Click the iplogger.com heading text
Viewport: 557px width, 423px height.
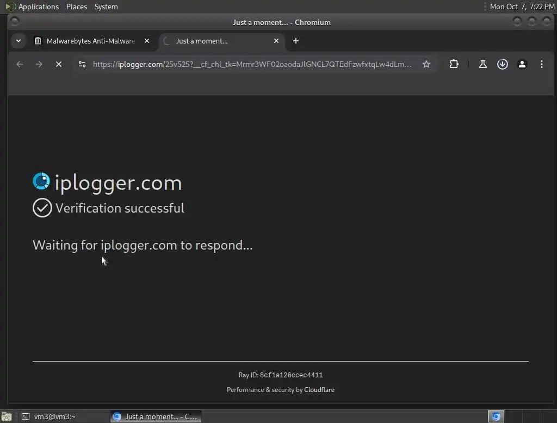118,183
